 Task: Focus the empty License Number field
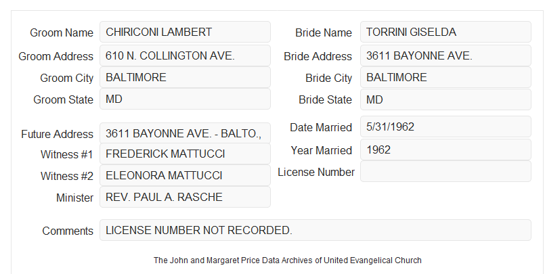pos(445,171)
